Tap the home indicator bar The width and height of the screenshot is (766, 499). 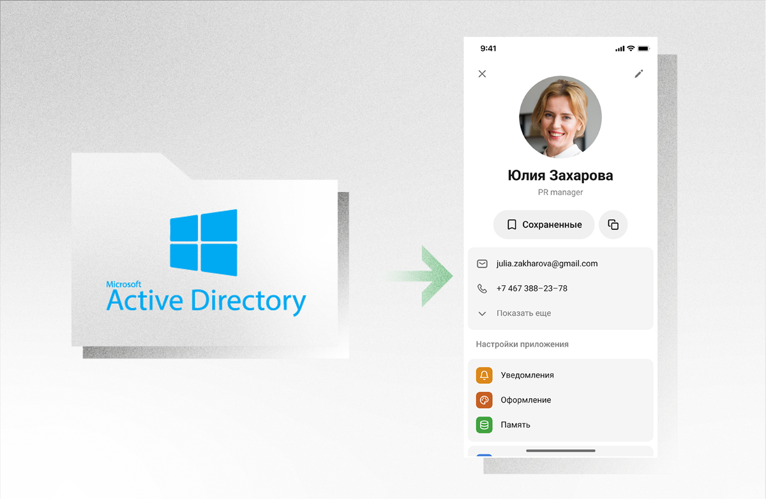point(560,451)
